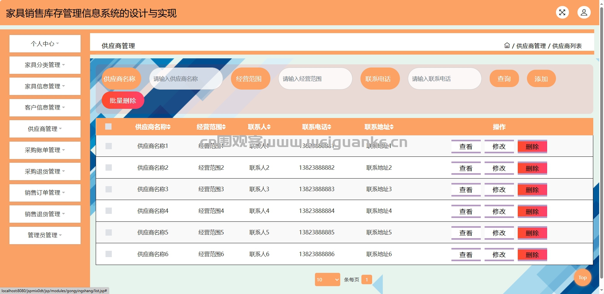The width and height of the screenshot is (604, 294).
Task: Open the user profile icon
Action: pos(584,13)
